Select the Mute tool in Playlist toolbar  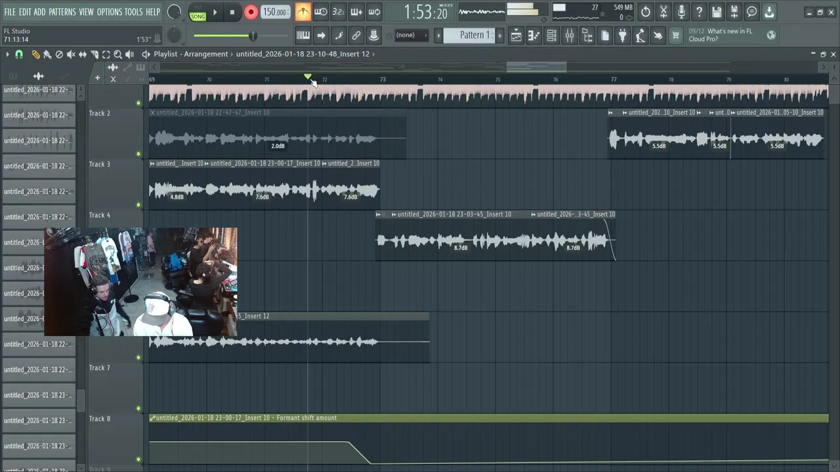[x=71, y=54]
